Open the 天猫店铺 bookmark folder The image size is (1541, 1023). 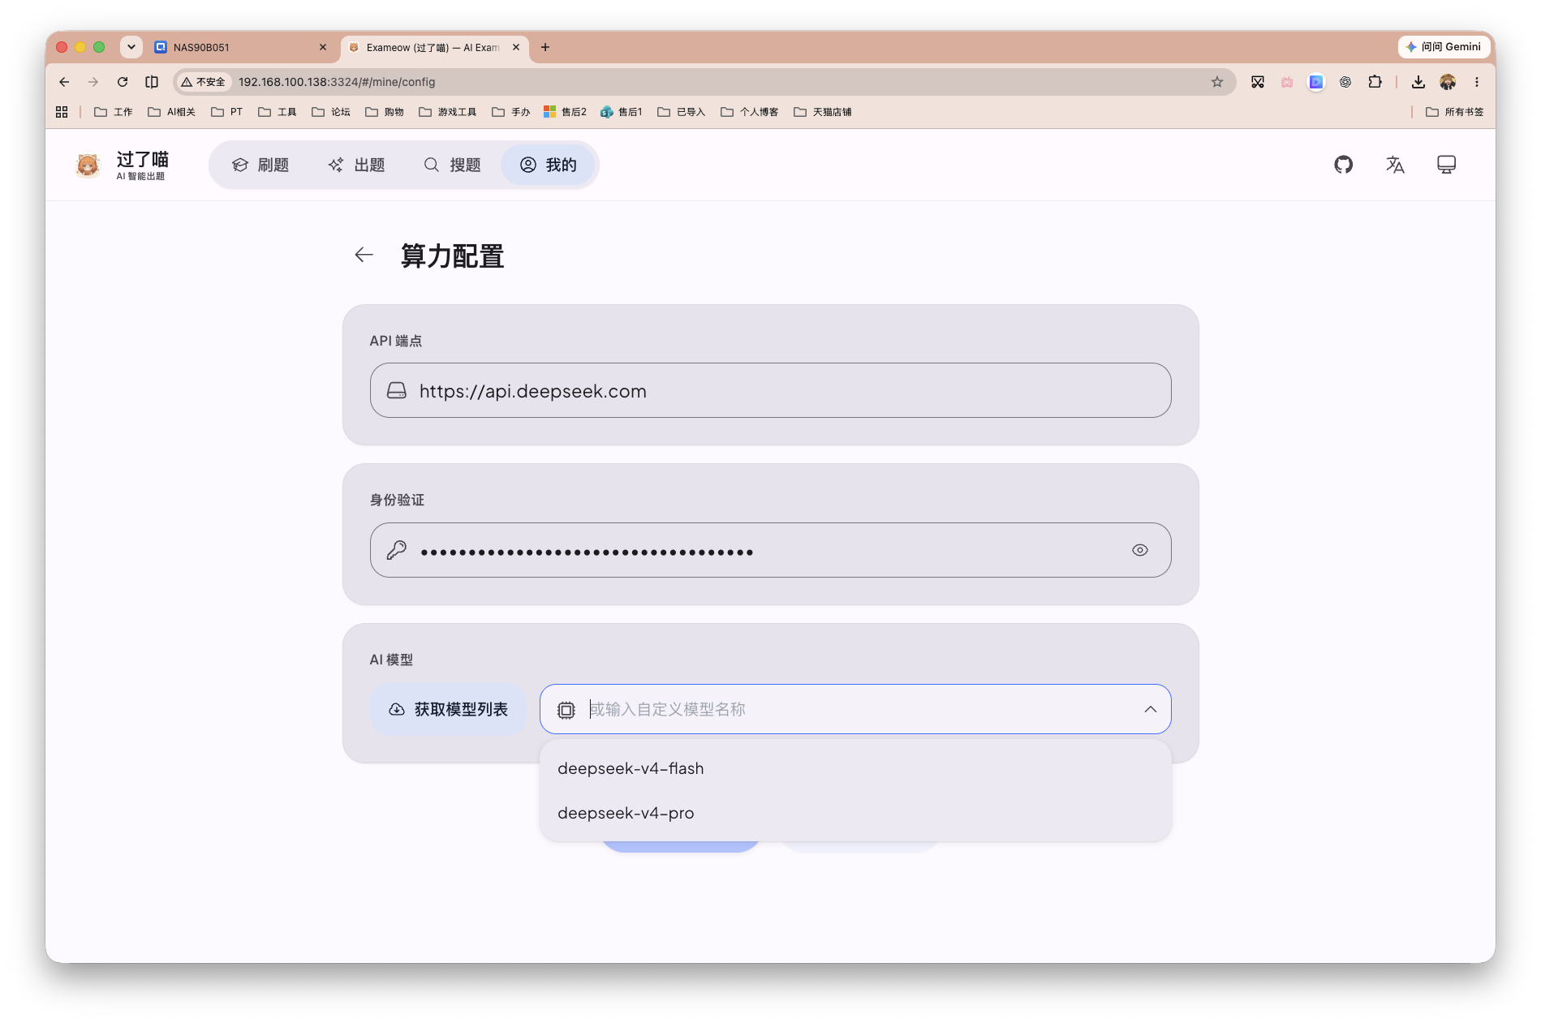tap(823, 112)
